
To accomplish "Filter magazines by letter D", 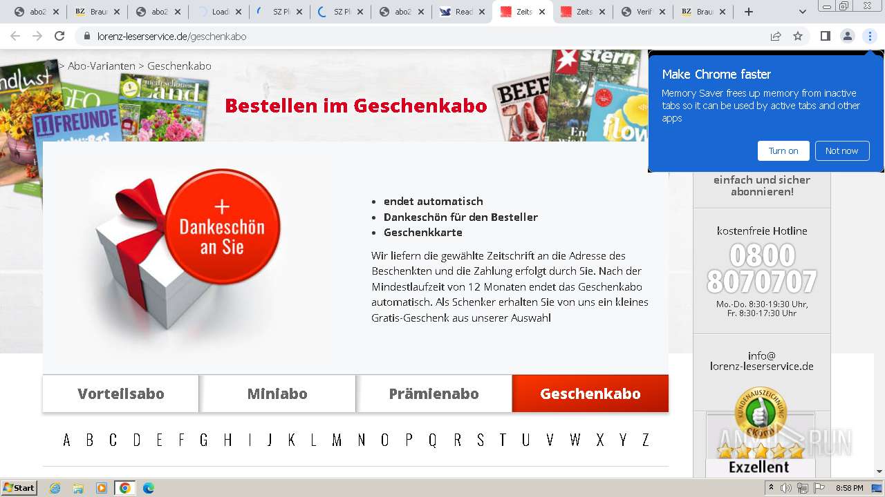I will [x=137, y=440].
